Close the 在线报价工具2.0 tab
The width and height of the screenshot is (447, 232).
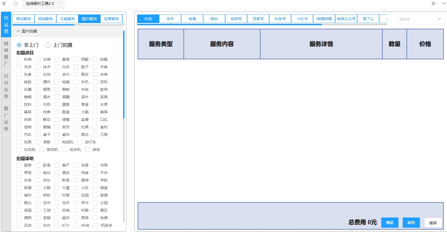pyautogui.click(x=60, y=3)
